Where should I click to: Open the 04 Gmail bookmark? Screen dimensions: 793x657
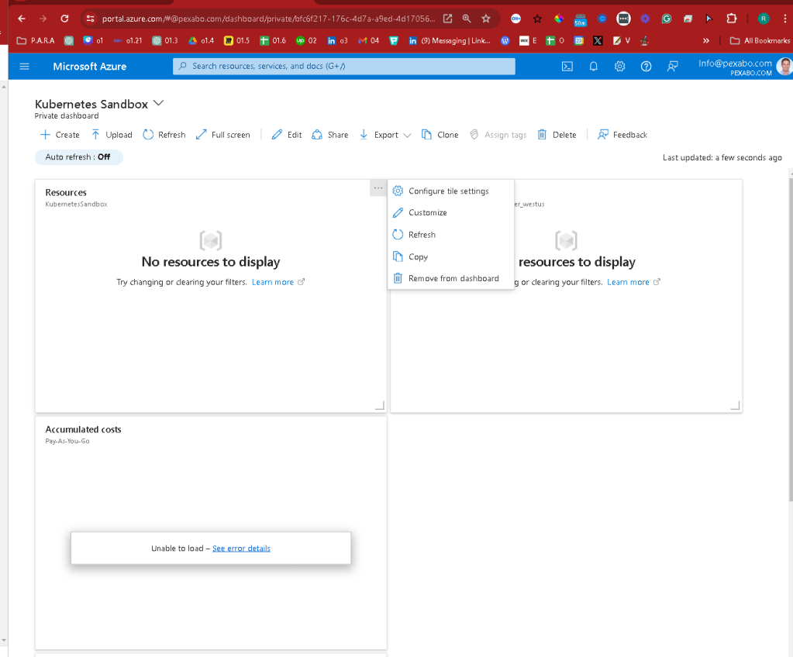pos(368,40)
